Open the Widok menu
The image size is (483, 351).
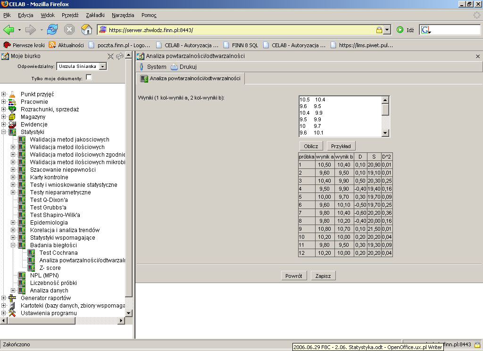[48, 15]
